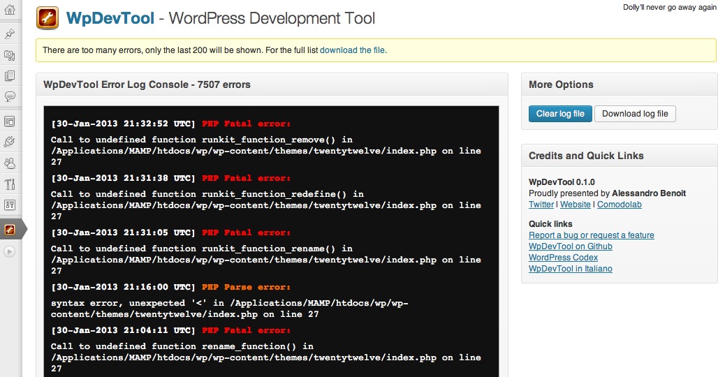Screen dimensions: 725x377
Task: Select the active WpDevTool wrench sidebar icon
Action: coord(10,230)
